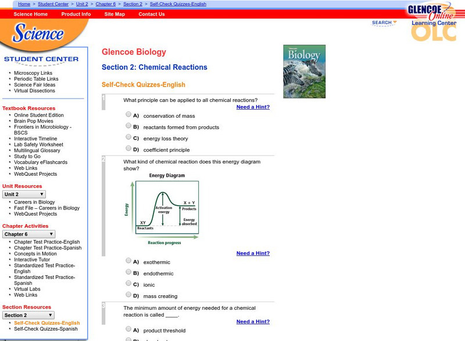Screen dimensions: 465x341
Task: Open the Section 2 resources dropdown
Action: pyautogui.click(x=27, y=315)
